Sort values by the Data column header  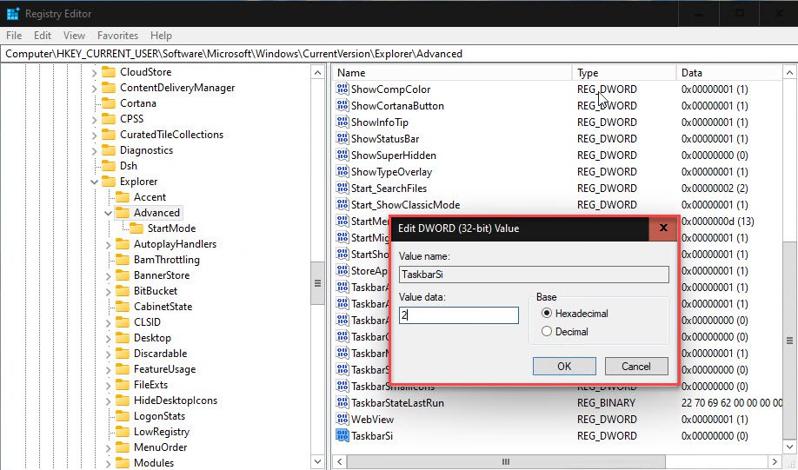coord(729,73)
